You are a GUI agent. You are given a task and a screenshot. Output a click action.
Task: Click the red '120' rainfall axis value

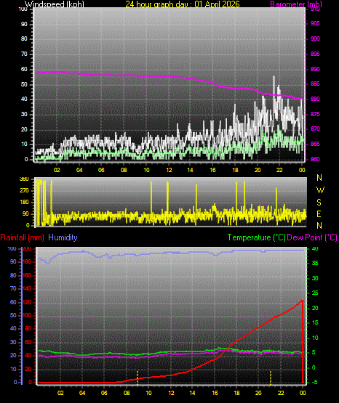[x=27, y=303]
